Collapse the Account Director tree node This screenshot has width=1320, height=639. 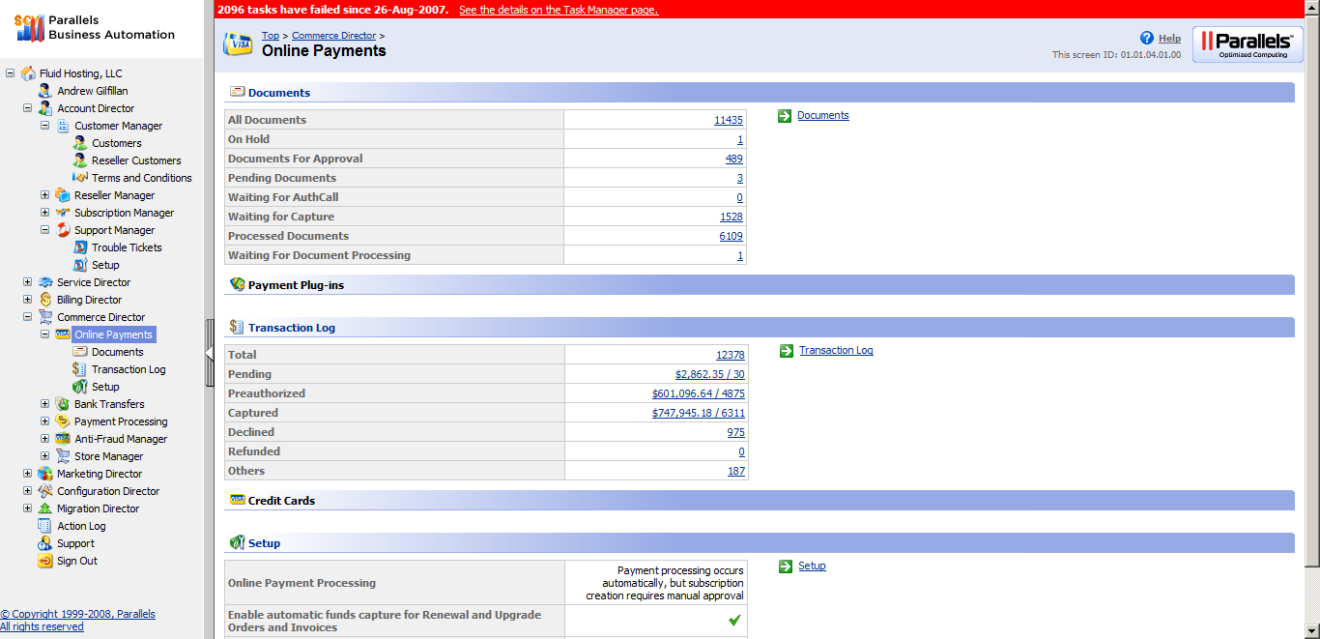click(x=28, y=108)
